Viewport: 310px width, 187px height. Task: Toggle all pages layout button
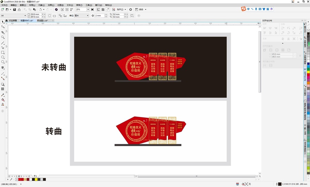(60, 15)
